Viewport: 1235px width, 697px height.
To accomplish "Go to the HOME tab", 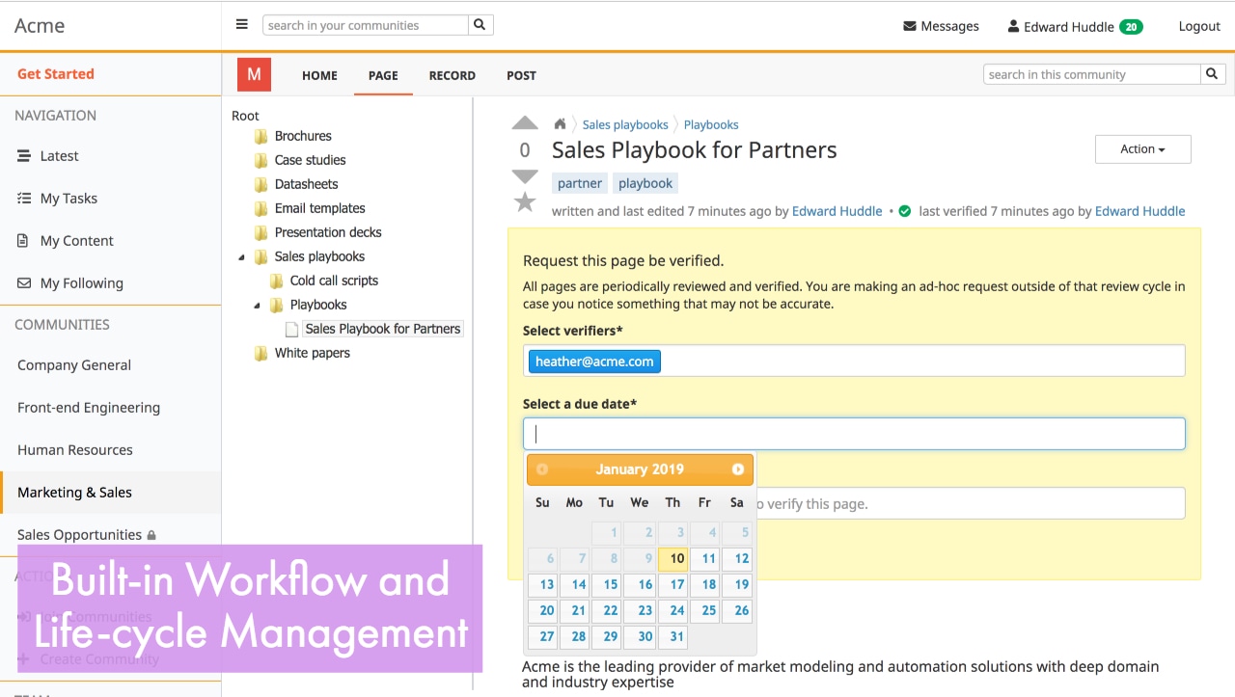I will [319, 75].
